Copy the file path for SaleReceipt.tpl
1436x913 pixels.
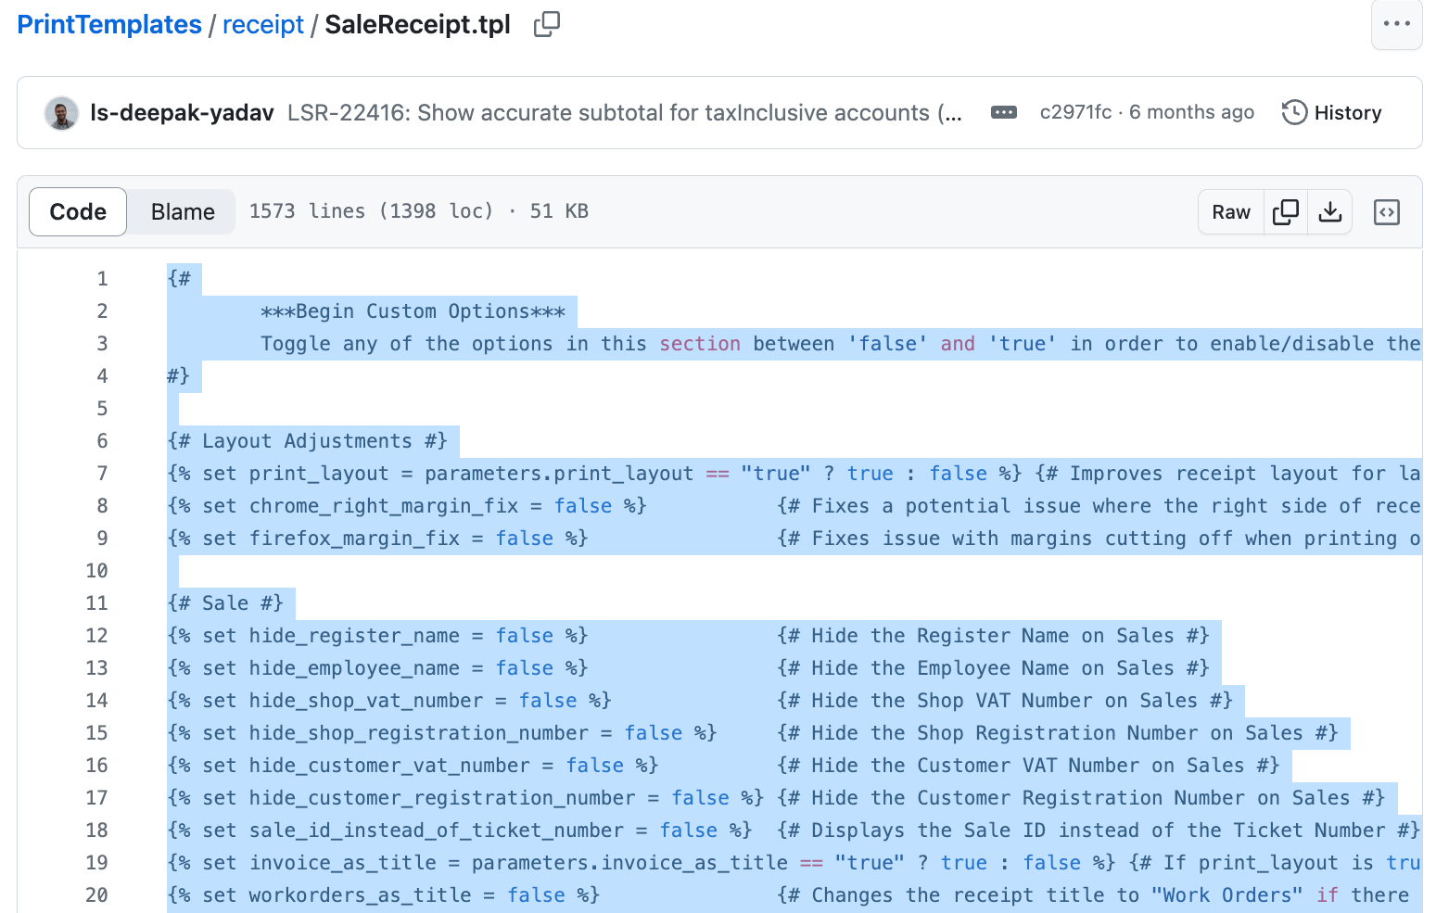[545, 25]
